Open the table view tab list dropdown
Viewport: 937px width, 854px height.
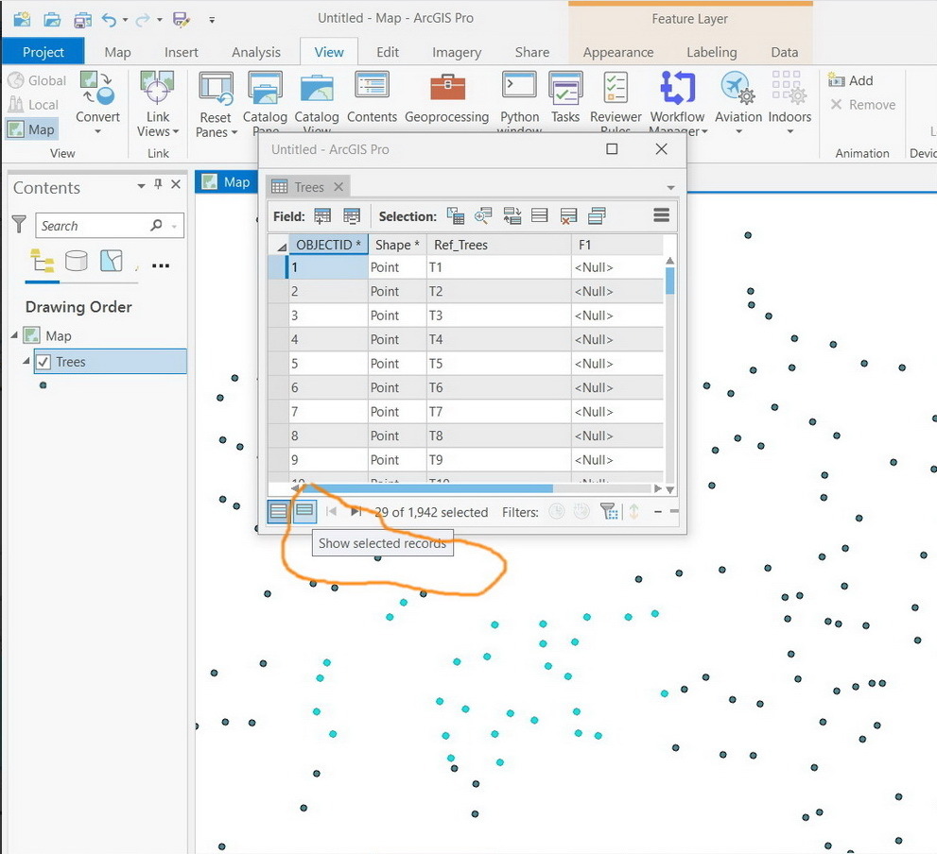point(671,188)
